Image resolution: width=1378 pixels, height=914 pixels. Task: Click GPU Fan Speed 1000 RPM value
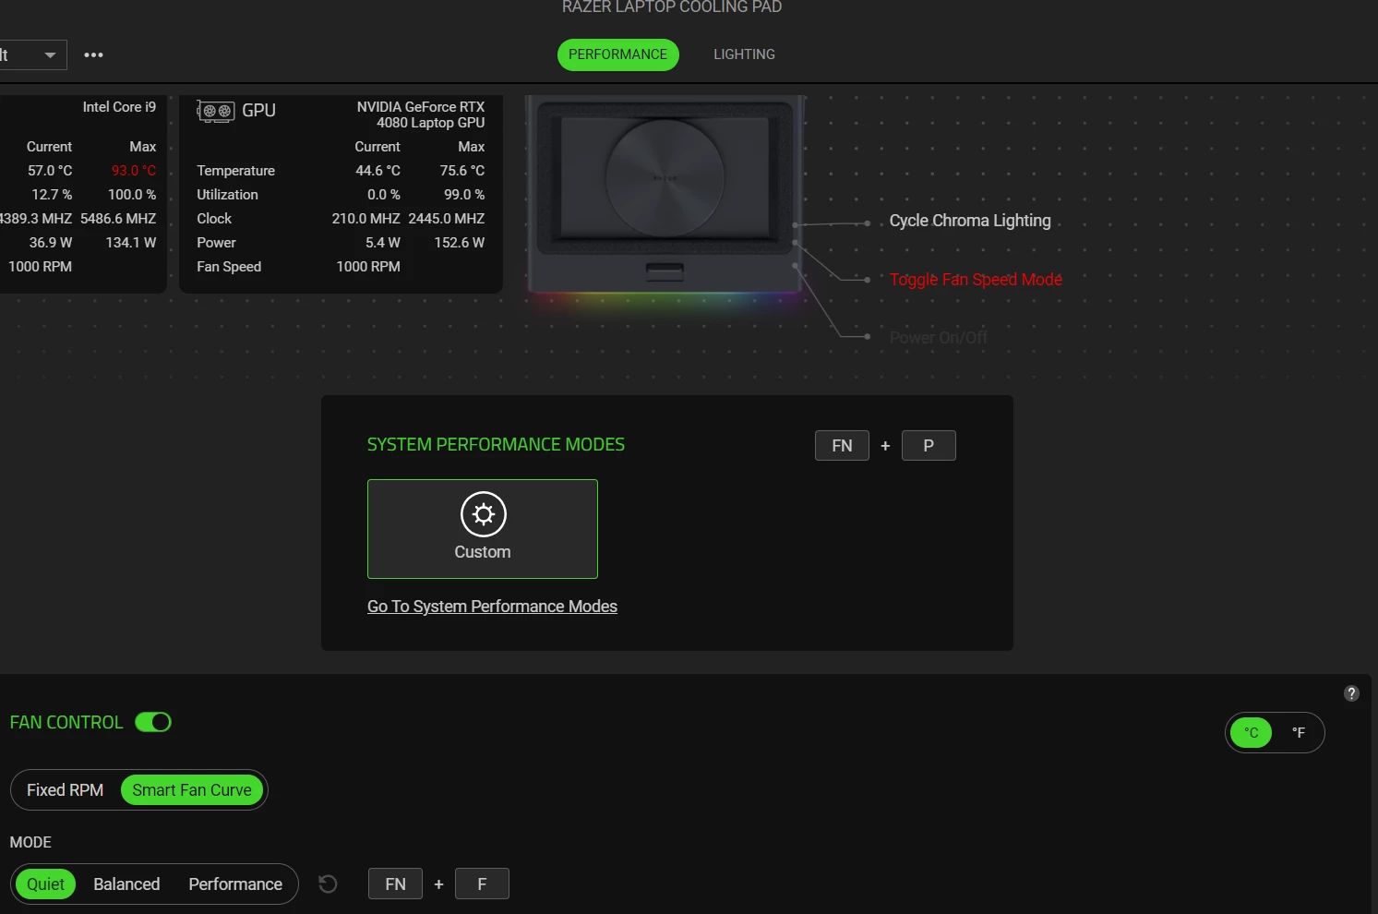click(368, 267)
